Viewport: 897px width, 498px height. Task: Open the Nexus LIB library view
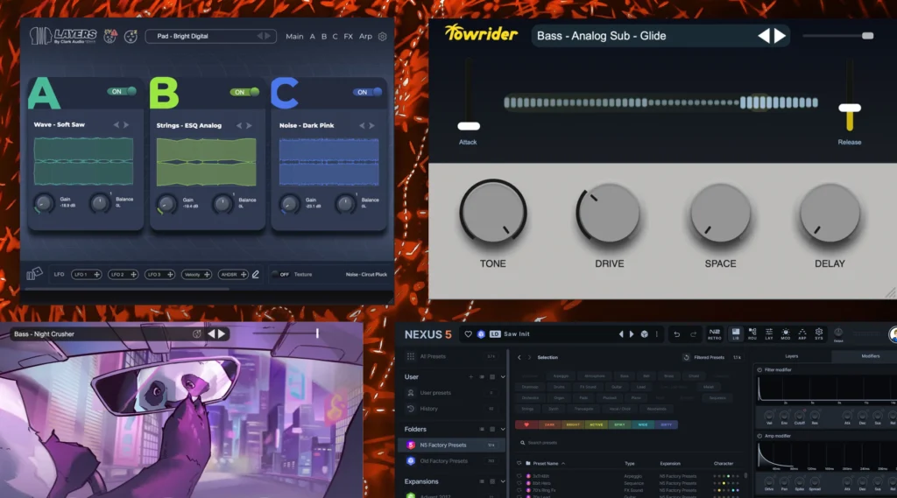tap(736, 334)
